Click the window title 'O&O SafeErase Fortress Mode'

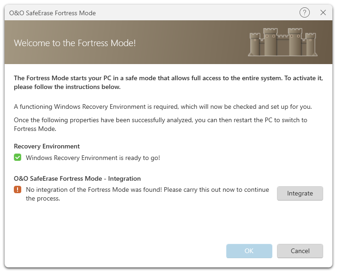(x=53, y=13)
